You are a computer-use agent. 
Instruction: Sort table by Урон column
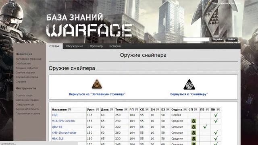point(98,110)
